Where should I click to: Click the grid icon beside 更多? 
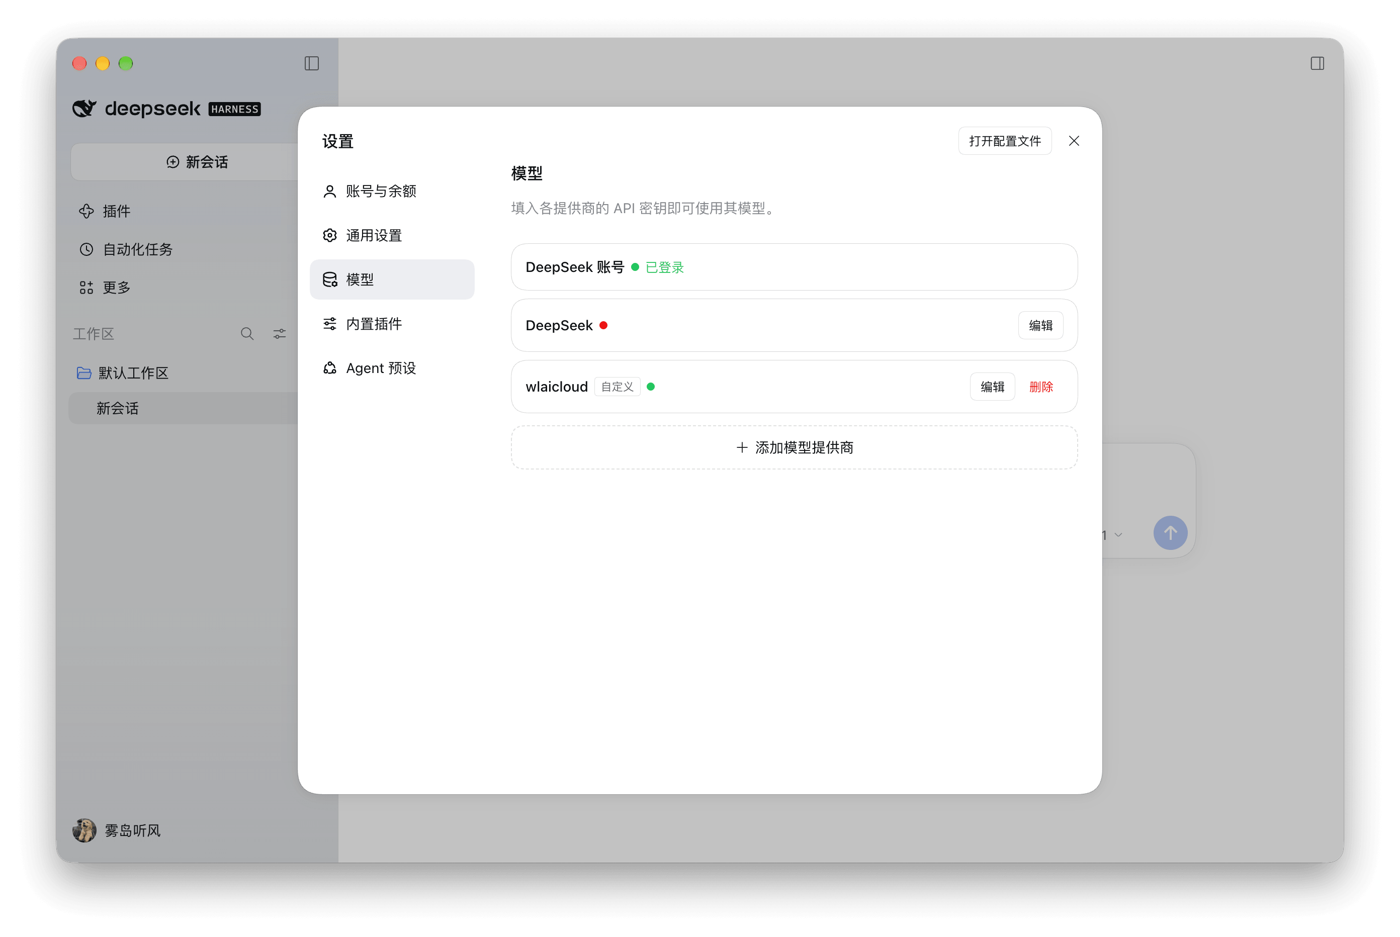(x=86, y=288)
